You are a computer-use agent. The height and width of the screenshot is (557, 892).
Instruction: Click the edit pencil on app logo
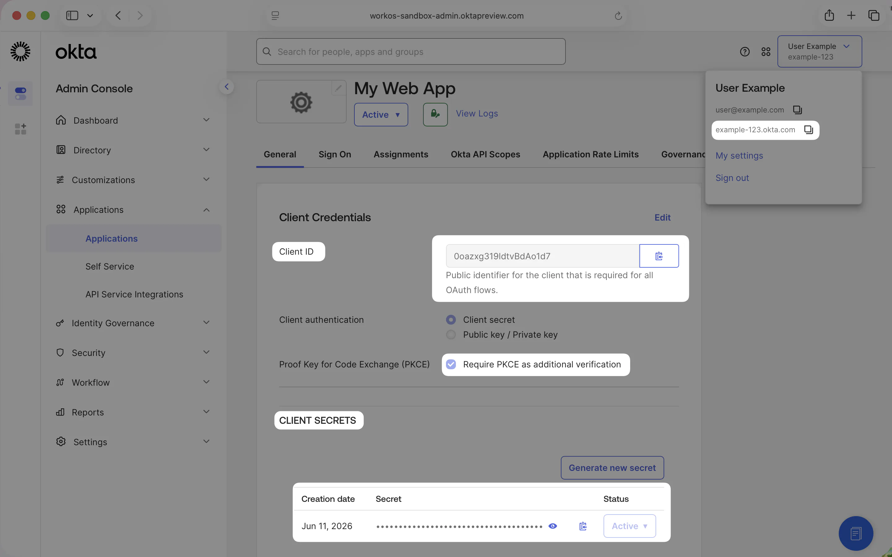click(x=338, y=88)
